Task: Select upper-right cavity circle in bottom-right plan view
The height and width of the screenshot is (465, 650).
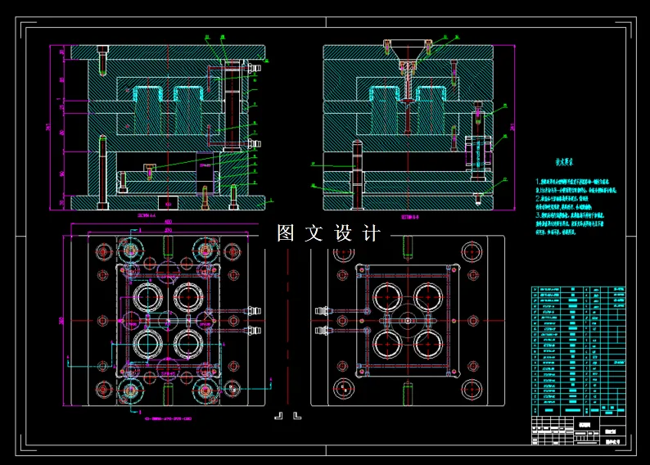Action: 429,297
